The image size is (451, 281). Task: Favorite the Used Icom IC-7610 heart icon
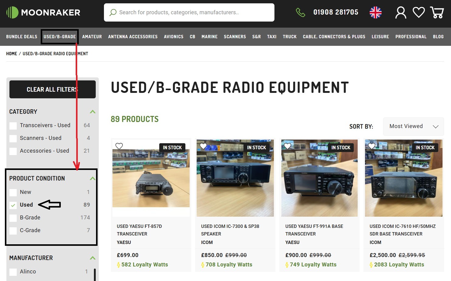coord(371,146)
